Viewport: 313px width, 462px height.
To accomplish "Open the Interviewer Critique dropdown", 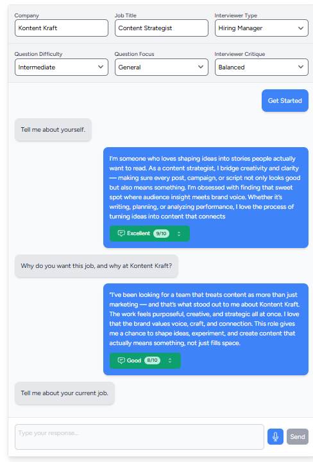I will point(262,67).
